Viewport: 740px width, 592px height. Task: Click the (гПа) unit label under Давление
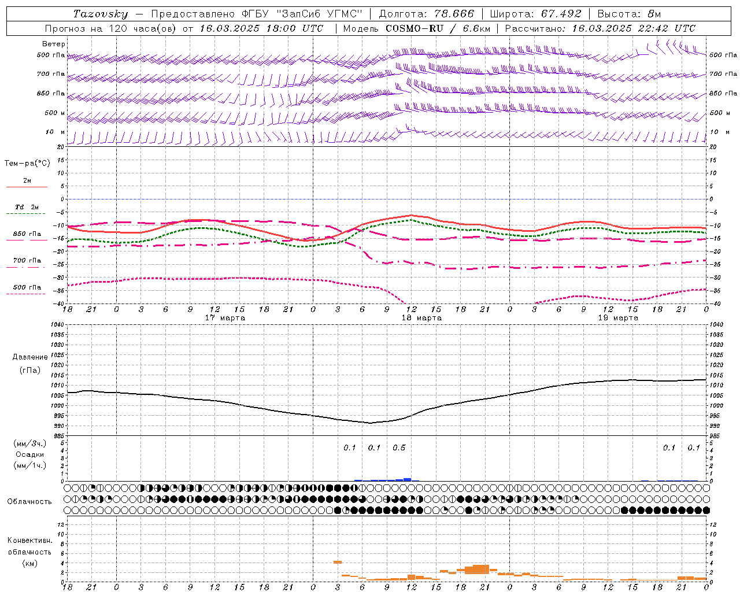[x=30, y=370]
